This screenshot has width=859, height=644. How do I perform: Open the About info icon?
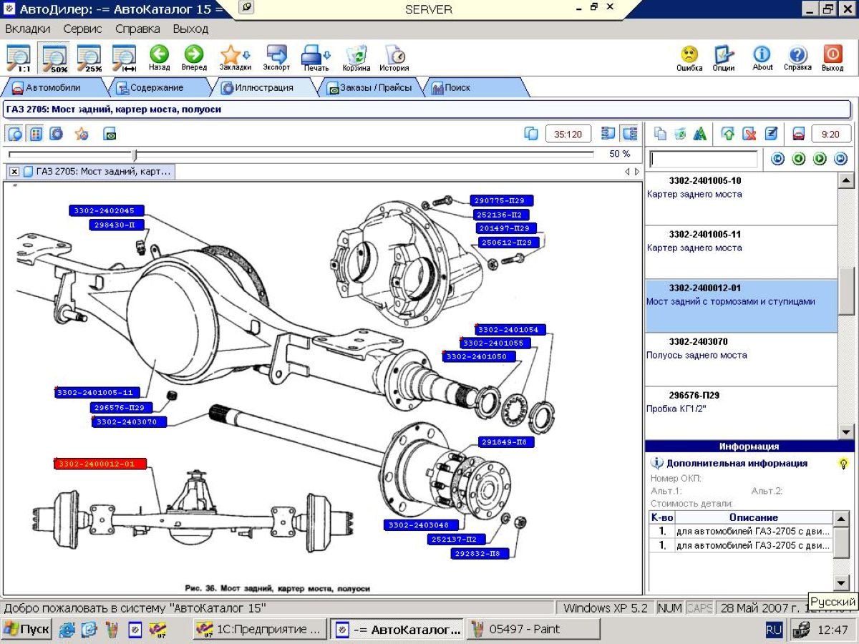[x=762, y=58]
